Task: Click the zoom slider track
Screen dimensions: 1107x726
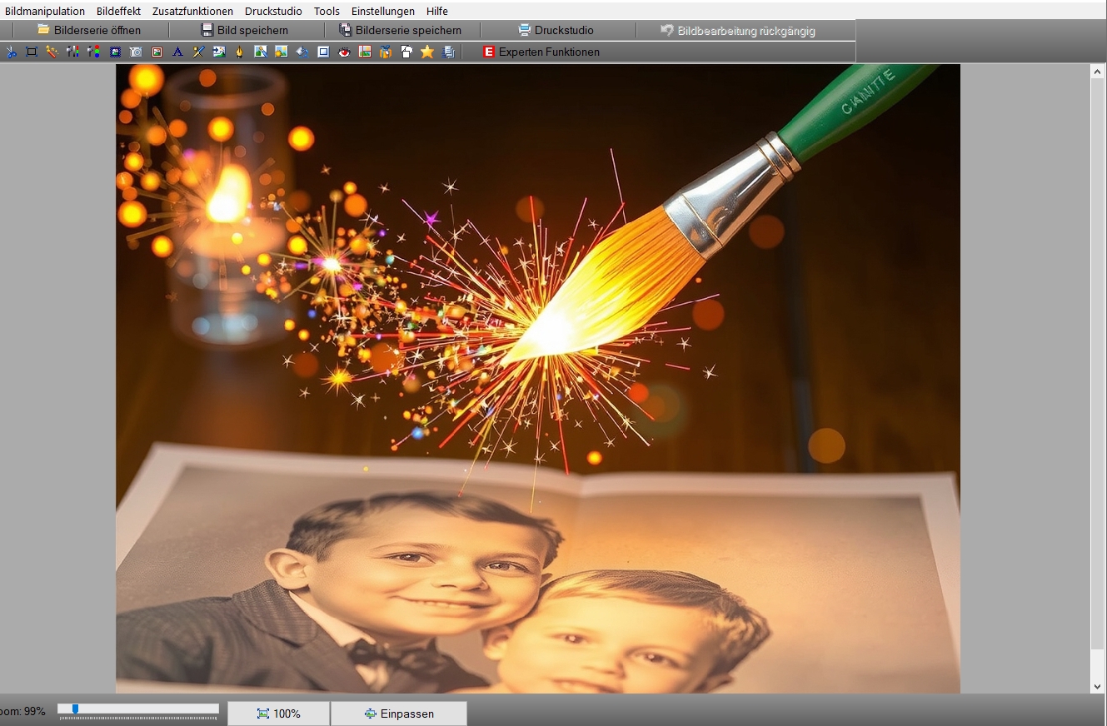Action: tap(138, 709)
